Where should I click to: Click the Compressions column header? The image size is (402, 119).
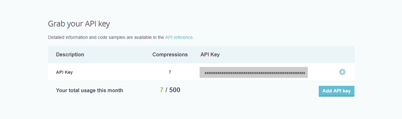170,55
